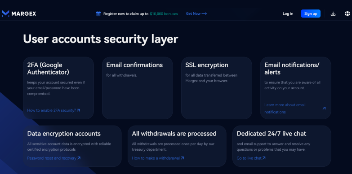
Task: Click the Email notifications/alerts heading
Action: 292,69
